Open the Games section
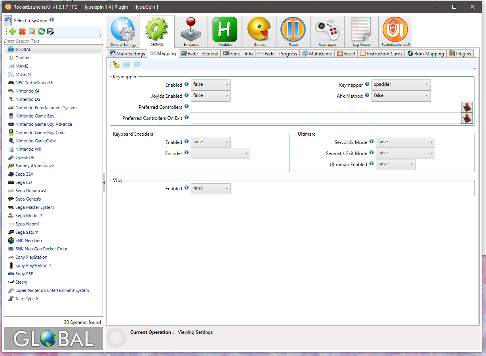The image size is (486, 356). click(x=259, y=32)
